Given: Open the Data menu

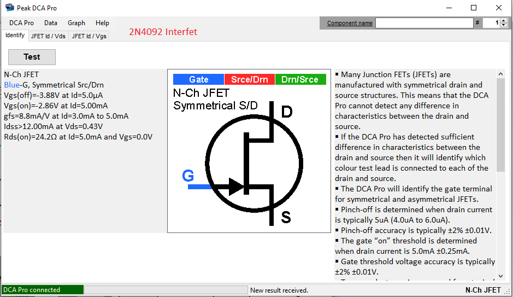Looking at the screenshot, I should click(x=51, y=23).
